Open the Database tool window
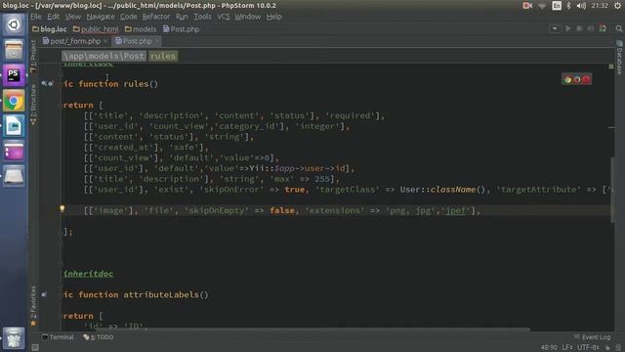Image resolution: width=625 pixels, height=352 pixels. (x=619, y=58)
